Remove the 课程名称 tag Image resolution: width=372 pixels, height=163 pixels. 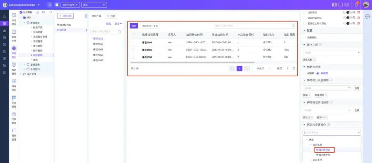[314, 60]
